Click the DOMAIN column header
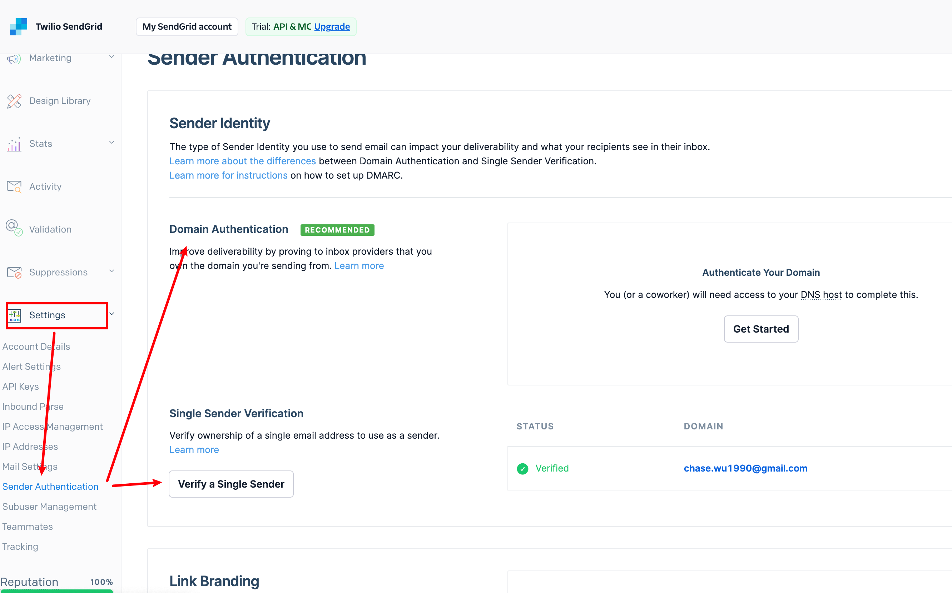 tap(703, 426)
